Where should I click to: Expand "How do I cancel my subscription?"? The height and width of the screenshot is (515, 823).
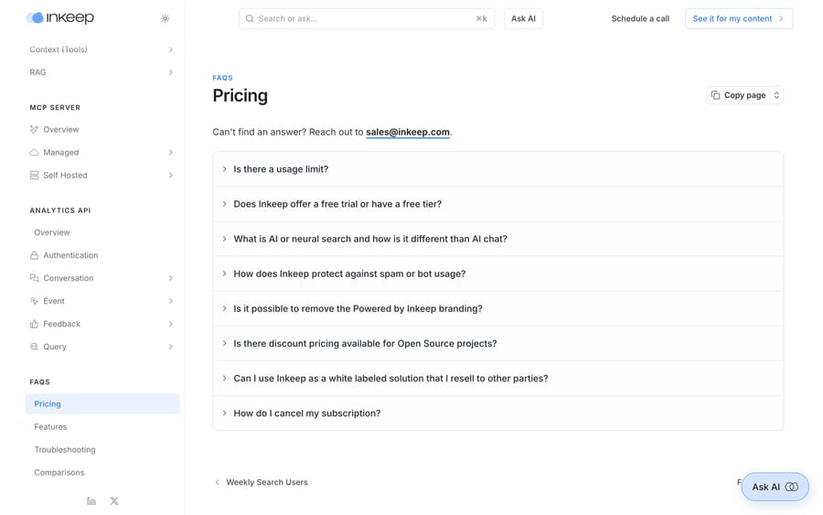498,413
